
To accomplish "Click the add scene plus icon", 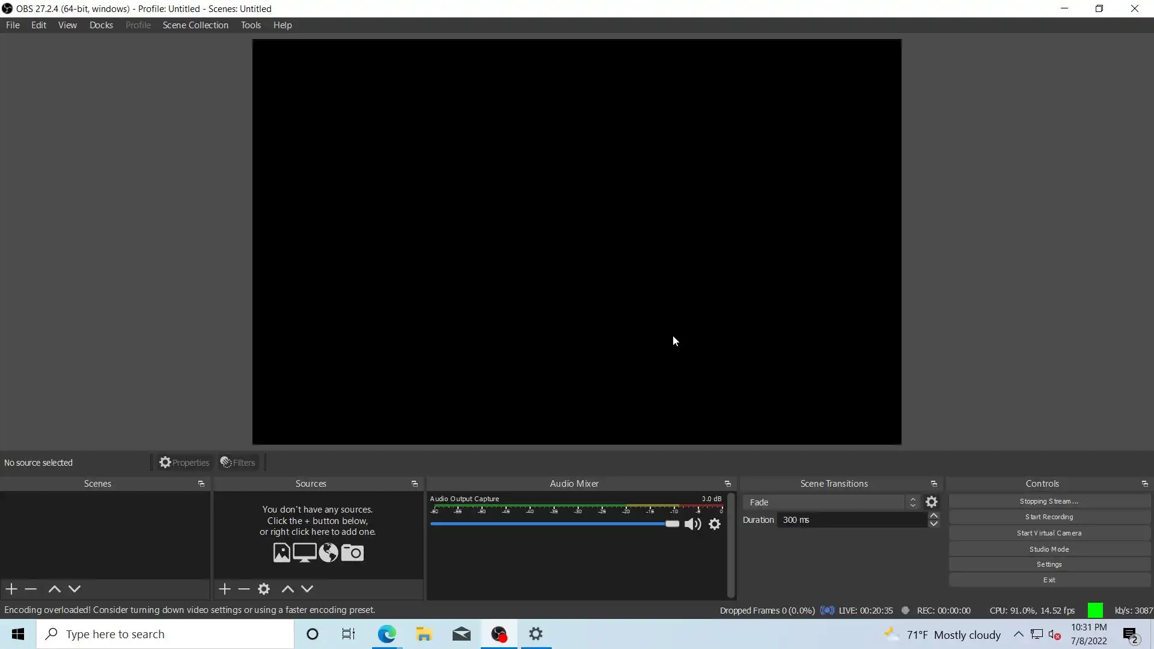I will pos(11,589).
